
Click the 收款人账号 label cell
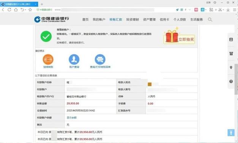pyautogui.click(x=131, y=89)
